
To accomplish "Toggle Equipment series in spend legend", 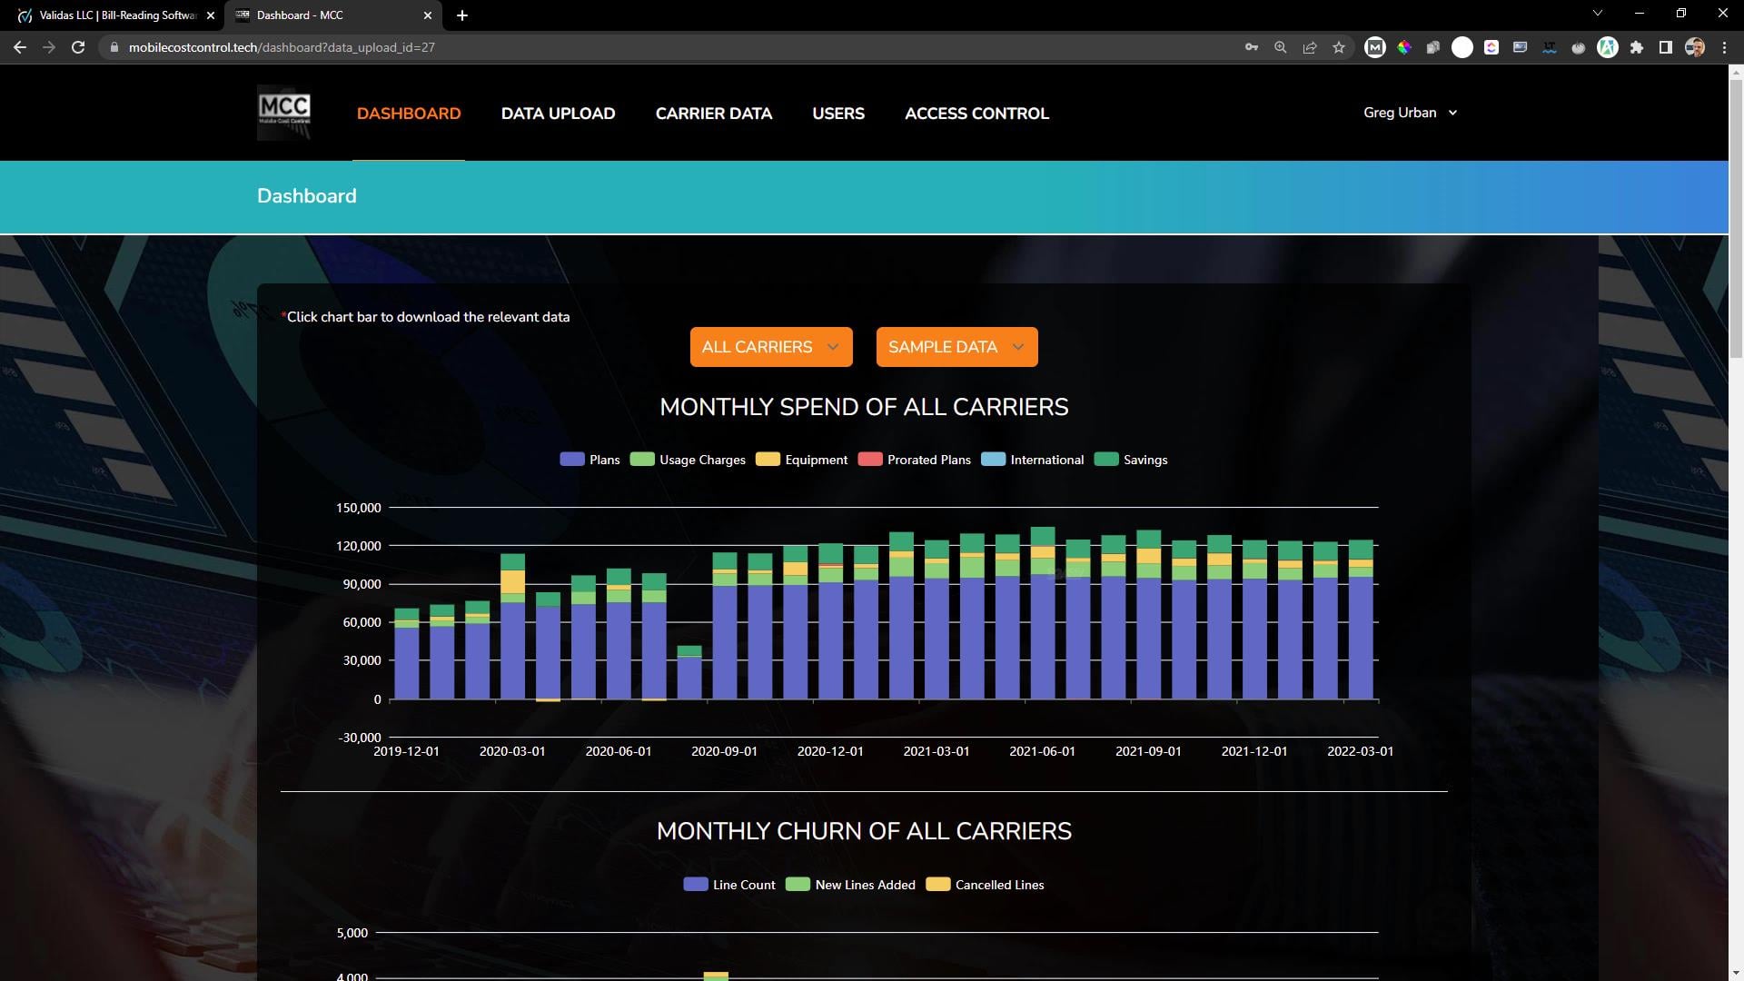I will coord(801,460).
